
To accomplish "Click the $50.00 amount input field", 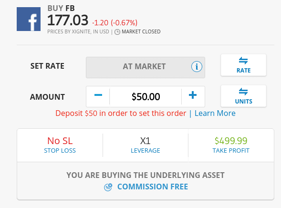I will 146,96.
